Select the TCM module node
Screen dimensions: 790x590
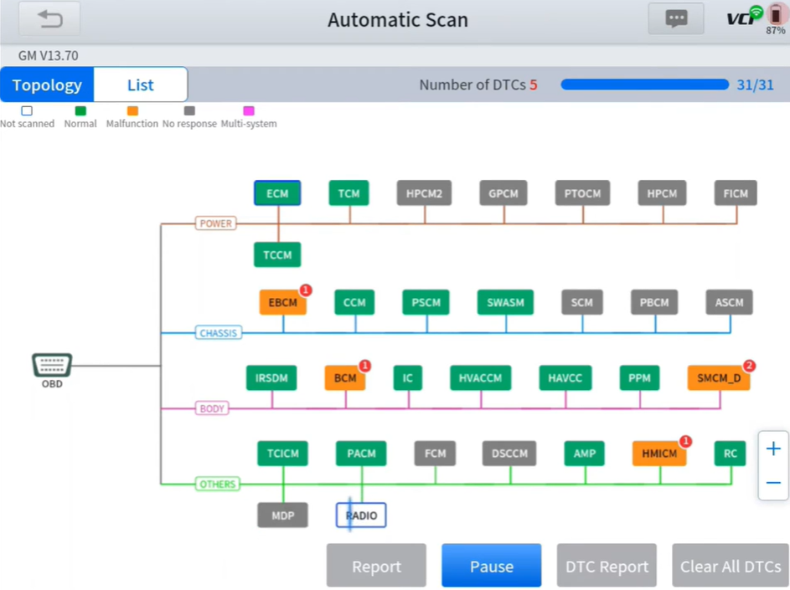click(349, 193)
